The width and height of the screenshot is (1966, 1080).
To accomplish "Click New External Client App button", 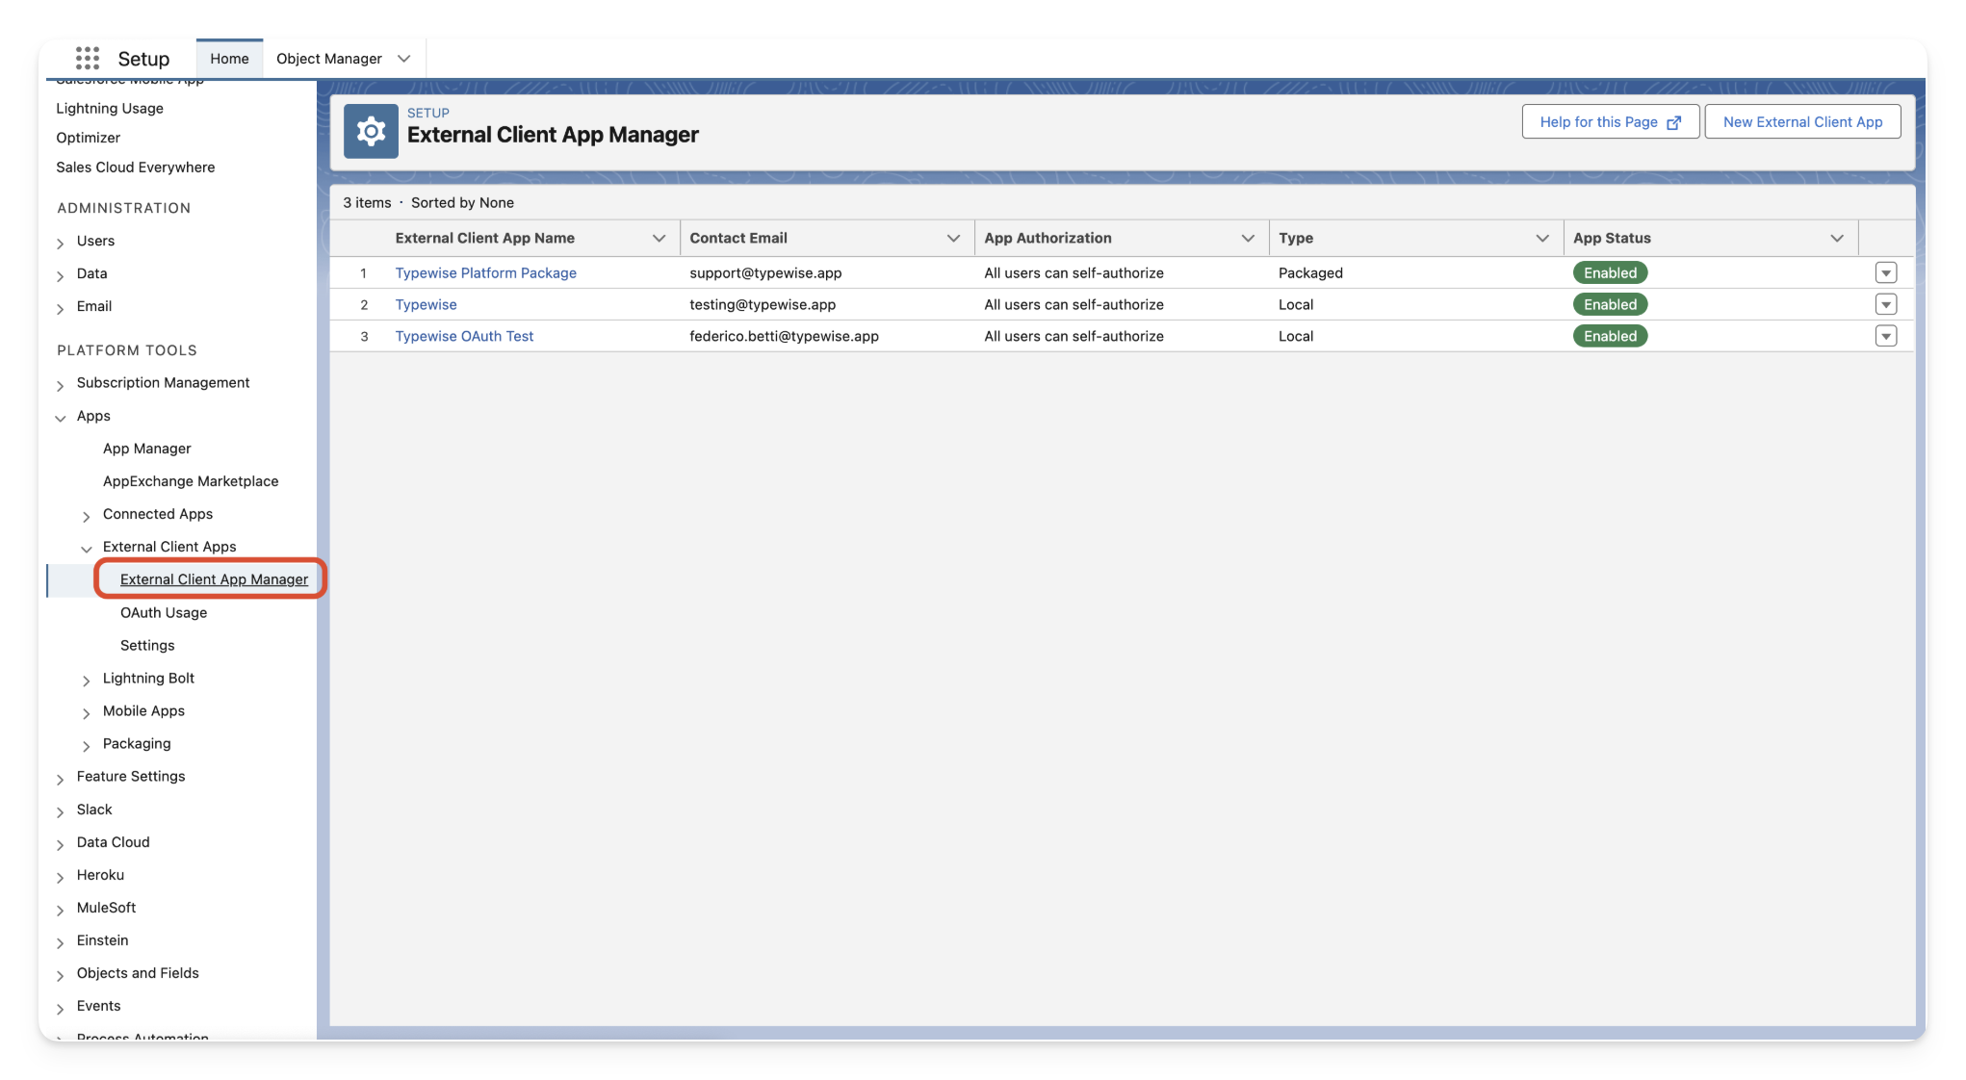I will (1801, 122).
